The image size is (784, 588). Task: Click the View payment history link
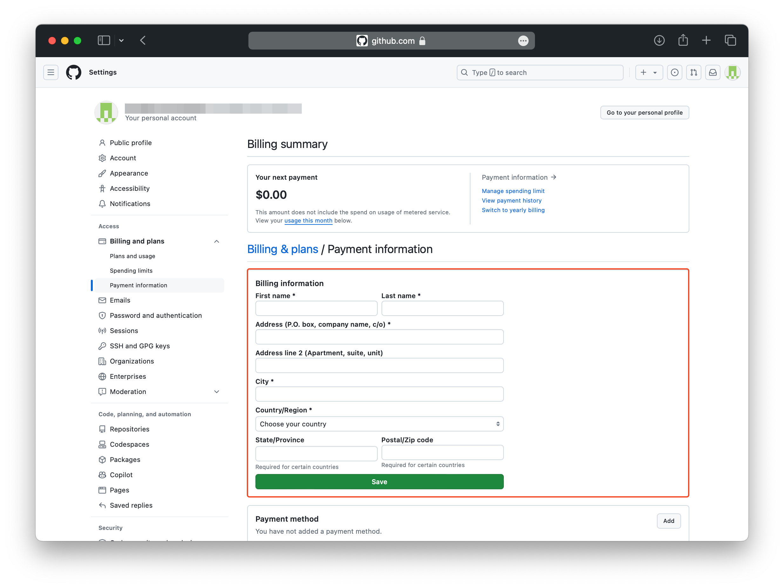point(511,200)
